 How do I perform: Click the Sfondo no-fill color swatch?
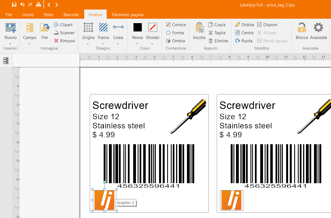point(153,28)
